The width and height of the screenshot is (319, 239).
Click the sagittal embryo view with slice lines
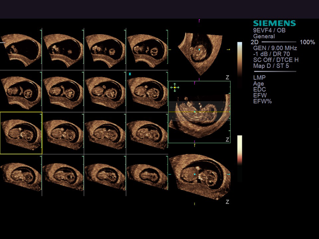200,112
